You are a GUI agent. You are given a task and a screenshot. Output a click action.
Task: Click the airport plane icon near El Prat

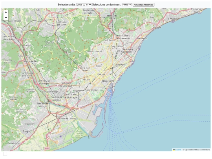(x=60, y=136)
